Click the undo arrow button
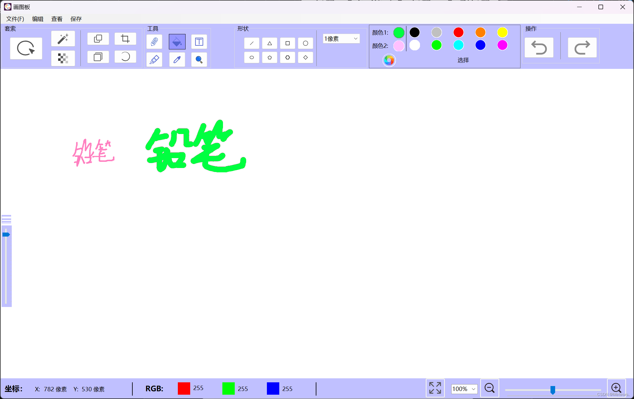Image resolution: width=634 pixels, height=399 pixels. (539, 48)
